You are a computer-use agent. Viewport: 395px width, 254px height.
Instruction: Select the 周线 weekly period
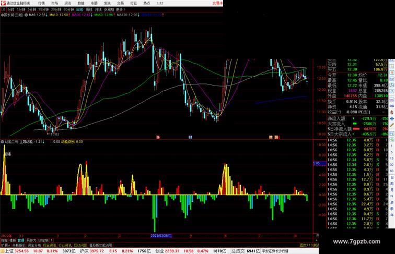click(x=89, y=9)
